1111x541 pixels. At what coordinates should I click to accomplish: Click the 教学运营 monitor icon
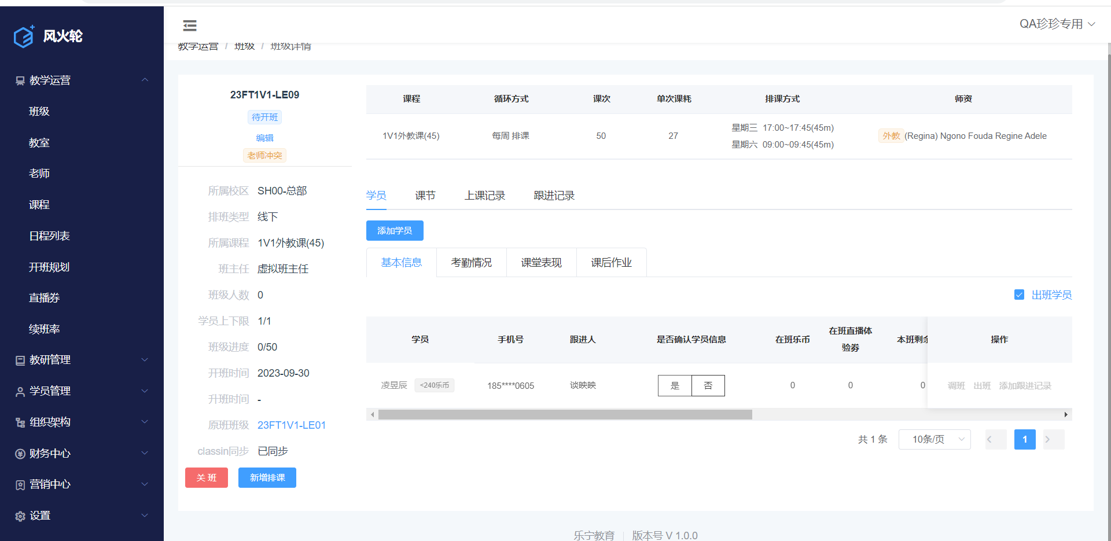[x=20, y=80]
